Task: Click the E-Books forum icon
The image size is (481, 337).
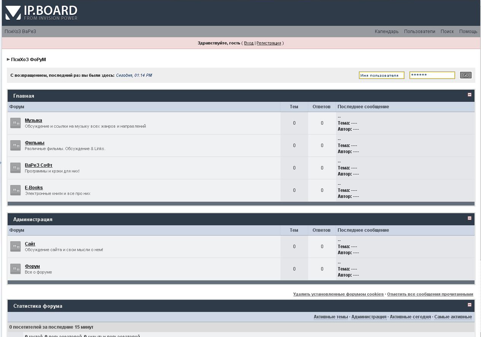Action: coord(15,190)
